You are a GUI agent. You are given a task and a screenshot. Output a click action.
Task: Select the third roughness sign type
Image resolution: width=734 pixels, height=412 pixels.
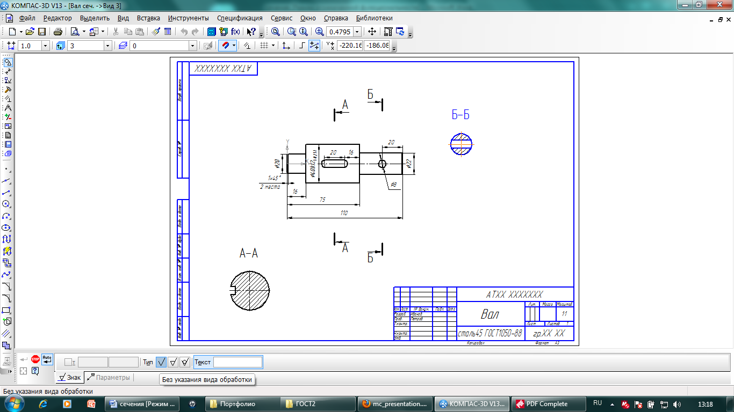point(185,362)
